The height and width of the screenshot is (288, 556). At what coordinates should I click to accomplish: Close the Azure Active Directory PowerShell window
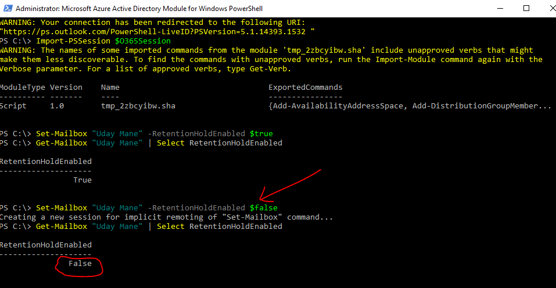(x=546, y=9)
